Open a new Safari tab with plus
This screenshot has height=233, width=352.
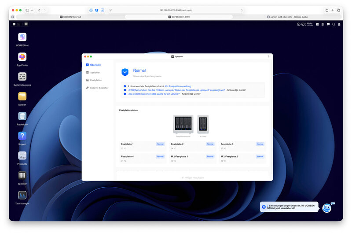point(333,10)
